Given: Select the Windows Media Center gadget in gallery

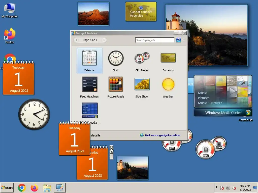Looking at the screenshot, I should [x=90, y=110].
